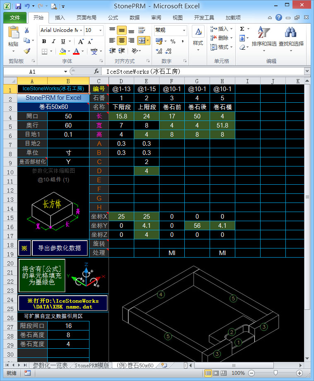The height and width of the screenshot is (381, 314).
Task: Click the Undo icon
Action: click(x=27, y=6)
